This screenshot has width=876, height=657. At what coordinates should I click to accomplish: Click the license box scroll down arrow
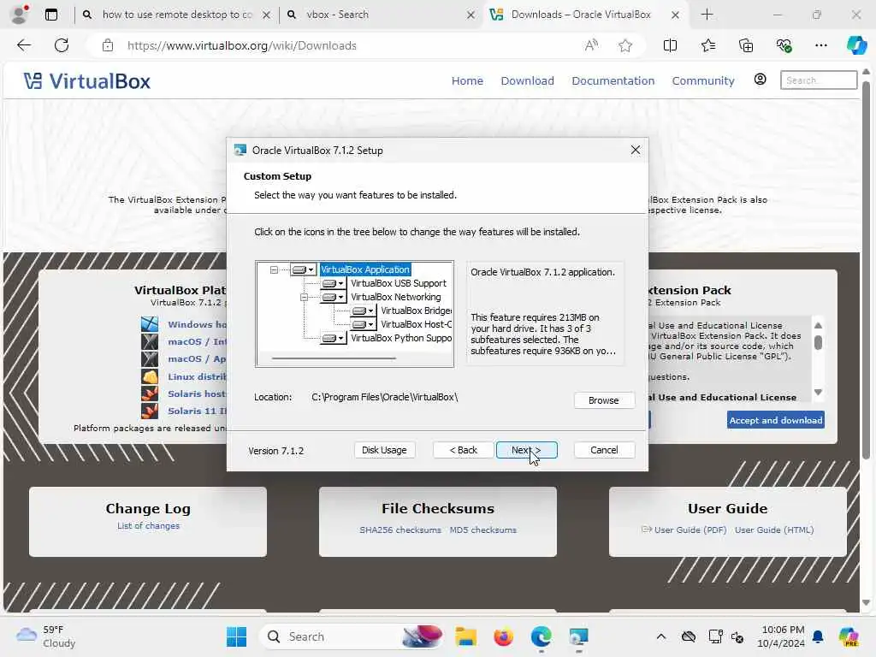tap(818, 392)
